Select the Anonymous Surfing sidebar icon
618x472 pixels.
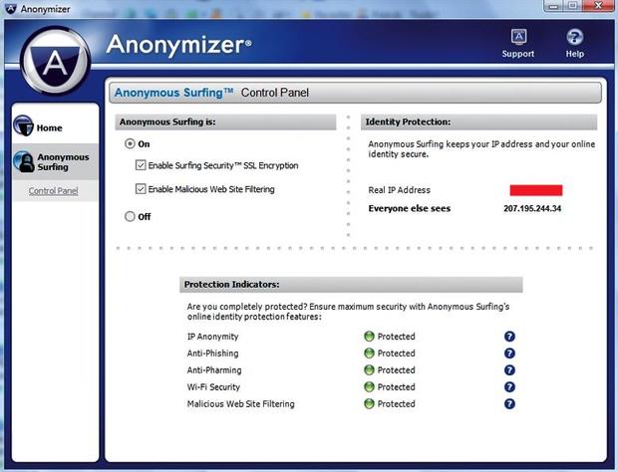click(x=23, y=161)
